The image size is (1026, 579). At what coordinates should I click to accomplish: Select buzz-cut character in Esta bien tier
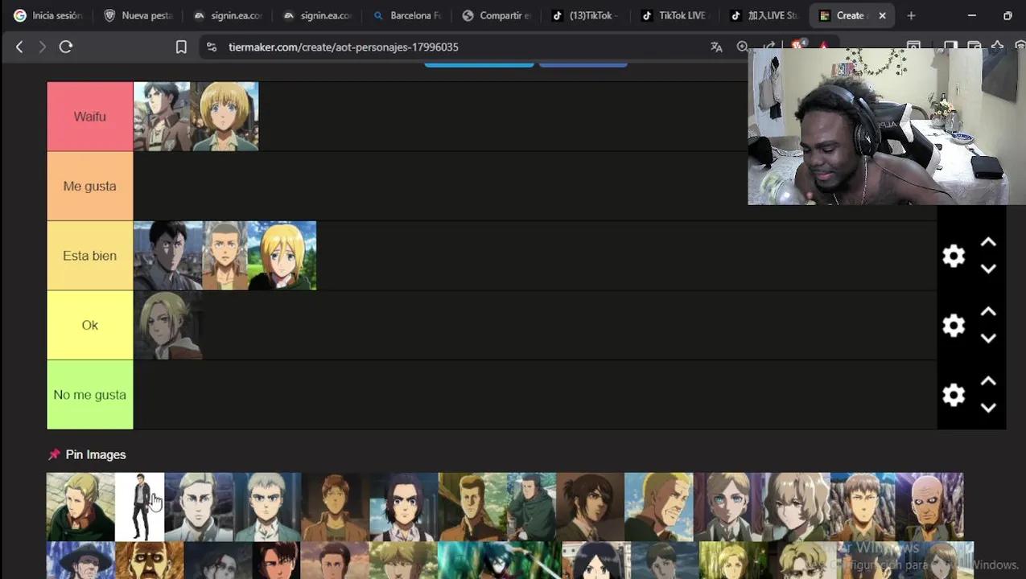tap(225, 256)
